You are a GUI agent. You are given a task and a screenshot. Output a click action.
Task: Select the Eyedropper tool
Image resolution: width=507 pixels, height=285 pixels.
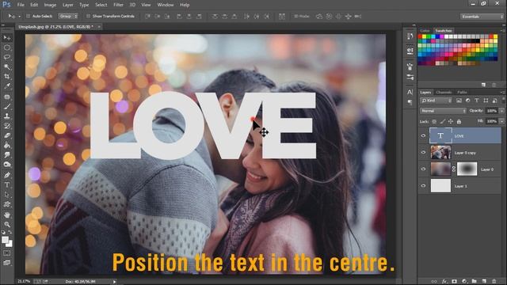coord(7,86)
